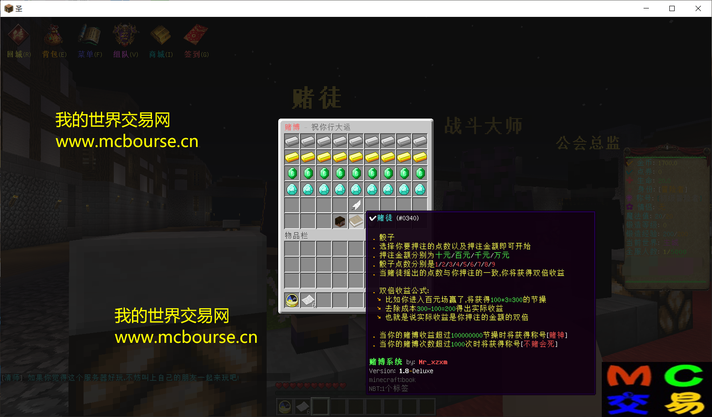712x417 pixels.
Task: Close the game window
Action: (698, 8)
